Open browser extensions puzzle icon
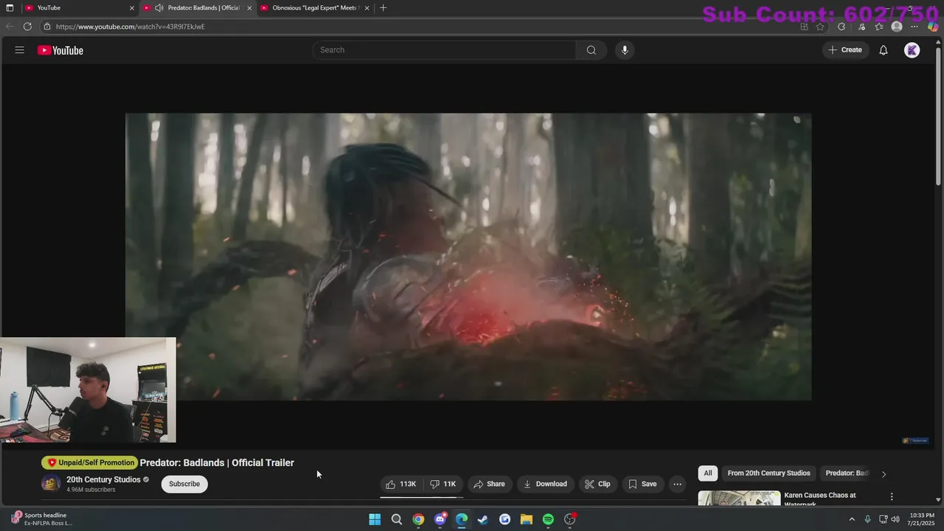944x531 pixels. [x=841, y=27]
